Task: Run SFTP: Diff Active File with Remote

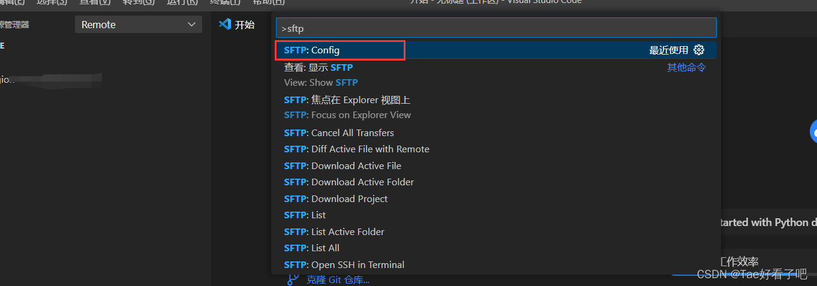Action: point(356,149)
